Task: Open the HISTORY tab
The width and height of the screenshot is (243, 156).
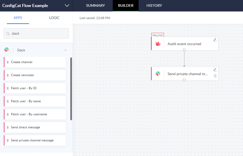Action: coord(154,5)
